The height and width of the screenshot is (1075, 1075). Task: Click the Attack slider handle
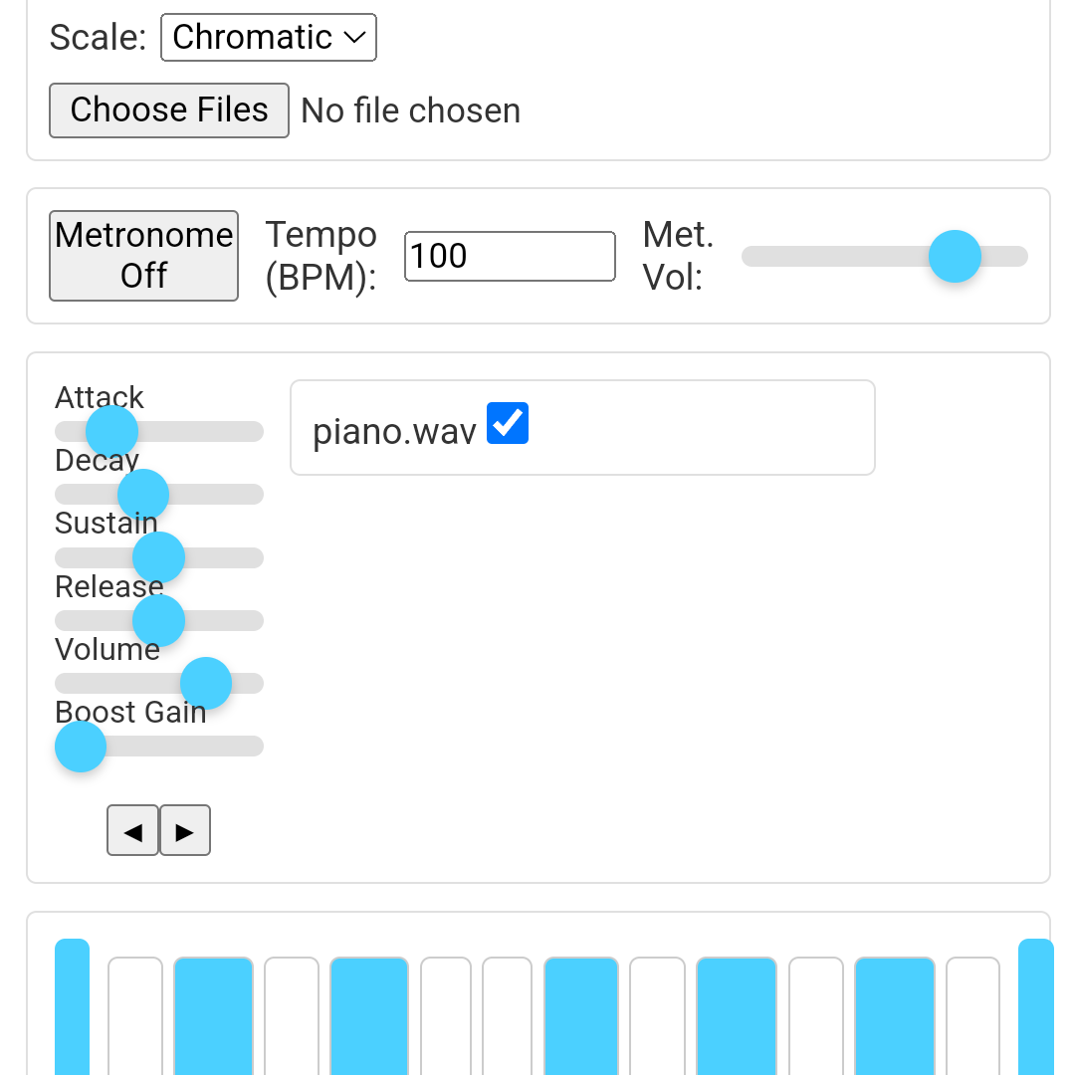111,431
